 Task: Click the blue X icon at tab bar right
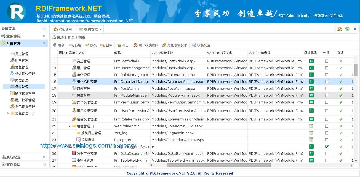click(x=355, y=29)
